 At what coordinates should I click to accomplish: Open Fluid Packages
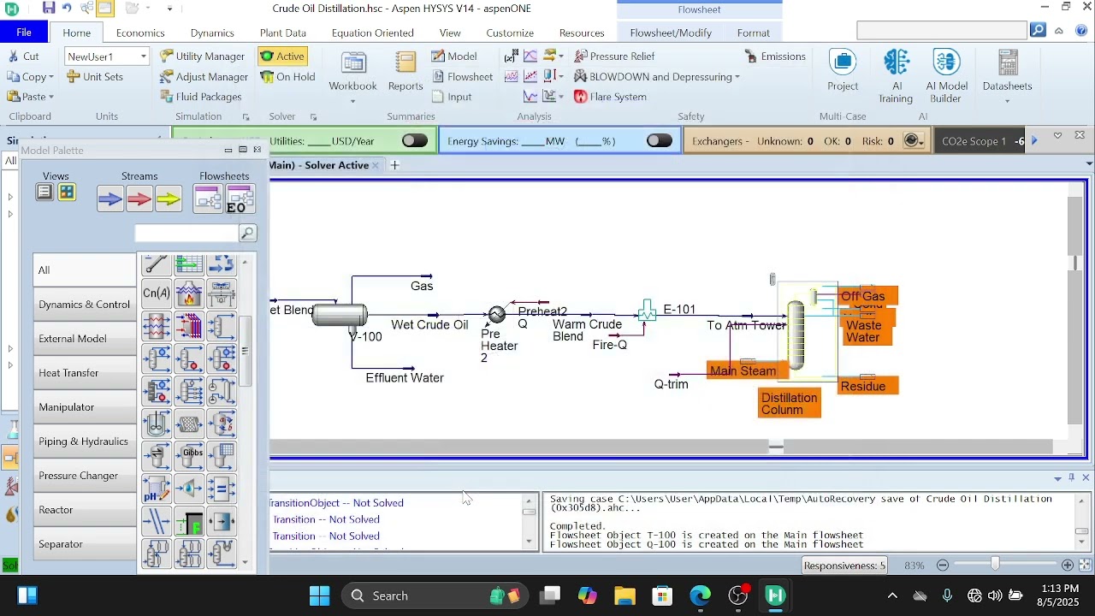pos(201,98)
